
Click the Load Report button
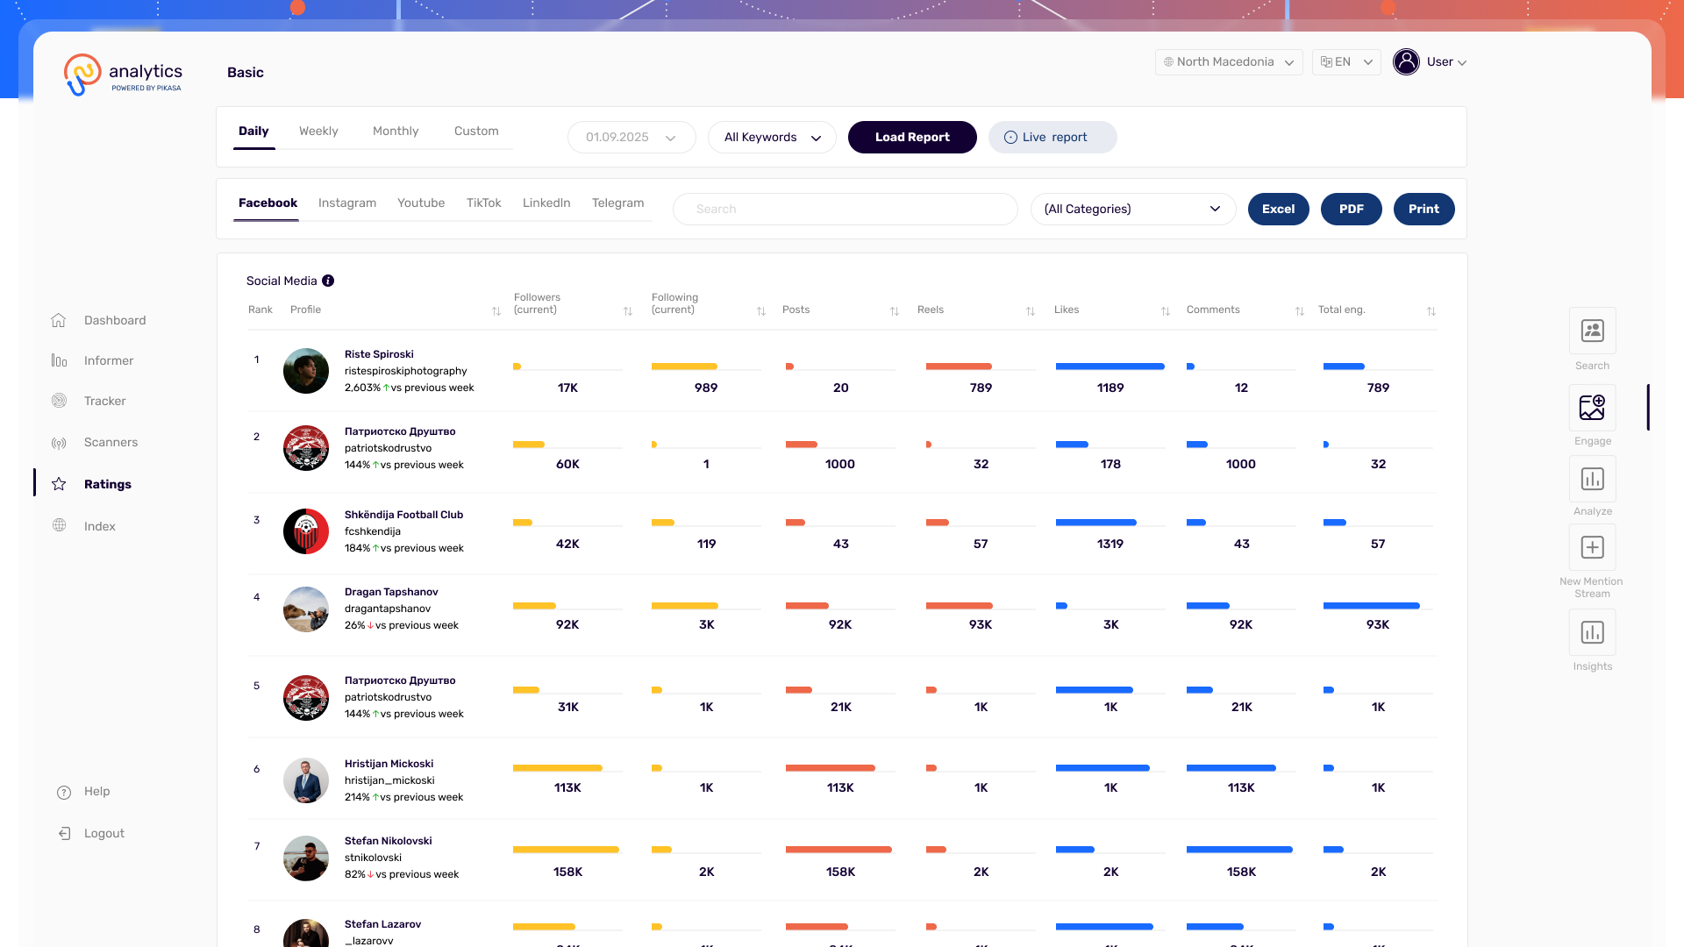[x=912, y=137]
